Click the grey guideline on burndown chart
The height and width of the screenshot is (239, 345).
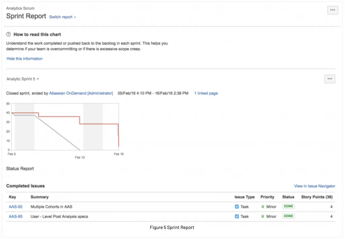(x=57, y=133)
